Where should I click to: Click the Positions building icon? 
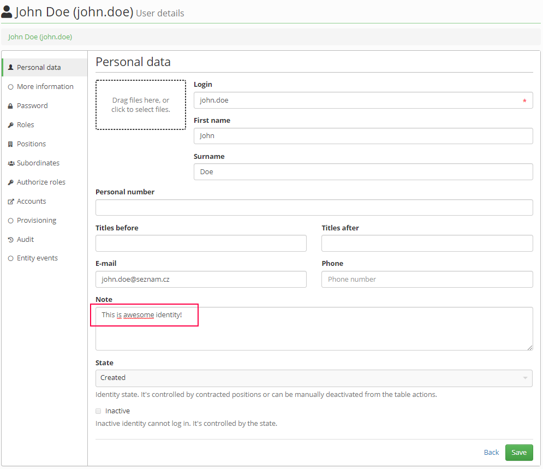[x=10, y=144]
